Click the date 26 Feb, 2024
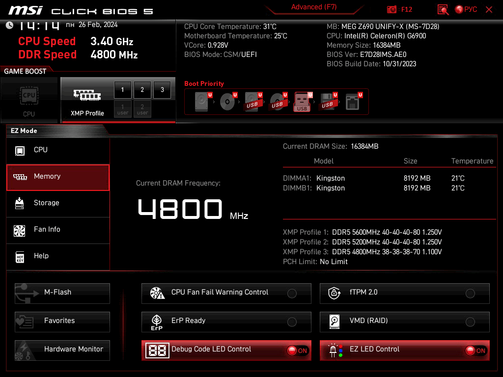 [98, 25]
